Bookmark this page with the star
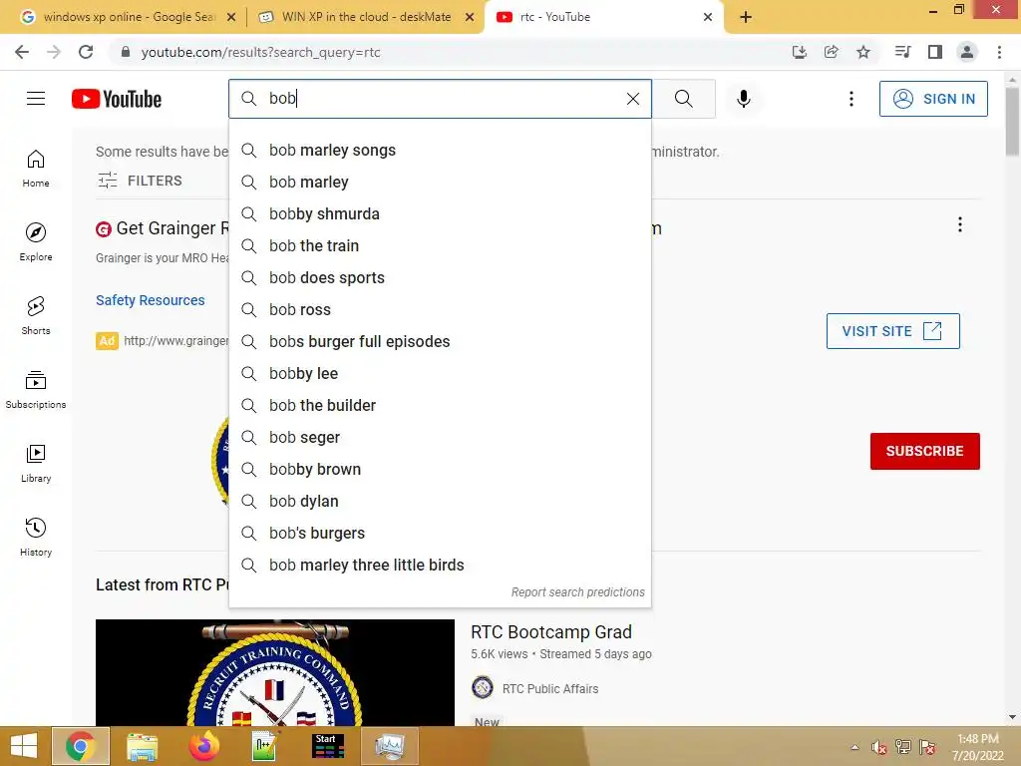This screenshot has width=1021, height=766. pos(863,52)
